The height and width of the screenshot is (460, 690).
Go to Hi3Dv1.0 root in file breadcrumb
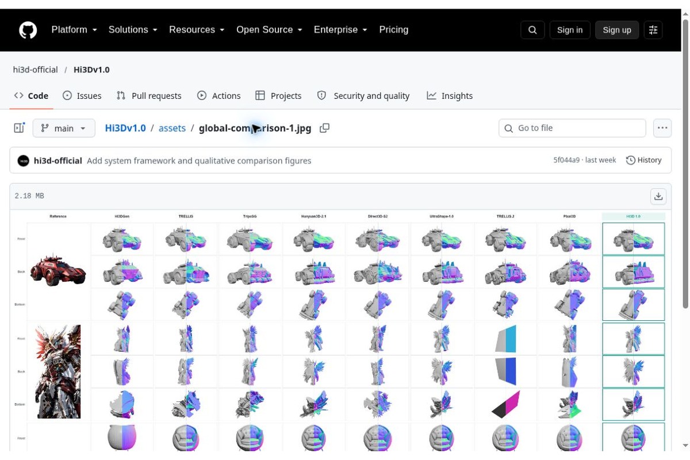[x=125, y=128]
